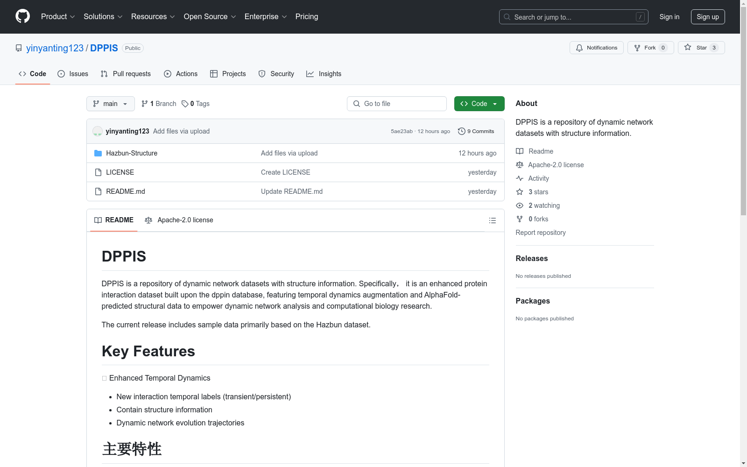Screen dimensions: 747x467
Task: Open commit hash 5ae23ab
Action: point(402,131)
